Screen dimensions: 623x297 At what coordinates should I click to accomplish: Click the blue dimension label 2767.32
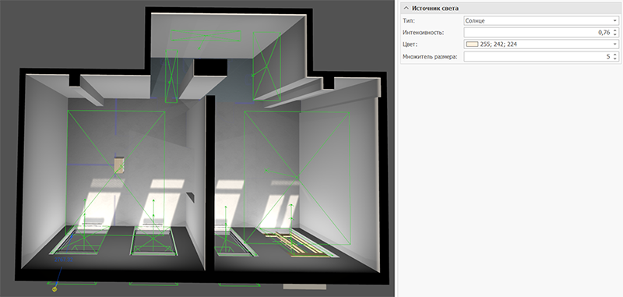click(64, 260)
